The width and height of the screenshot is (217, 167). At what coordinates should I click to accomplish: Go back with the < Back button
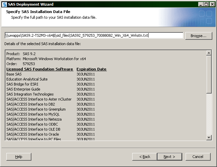tap(145, 157)
